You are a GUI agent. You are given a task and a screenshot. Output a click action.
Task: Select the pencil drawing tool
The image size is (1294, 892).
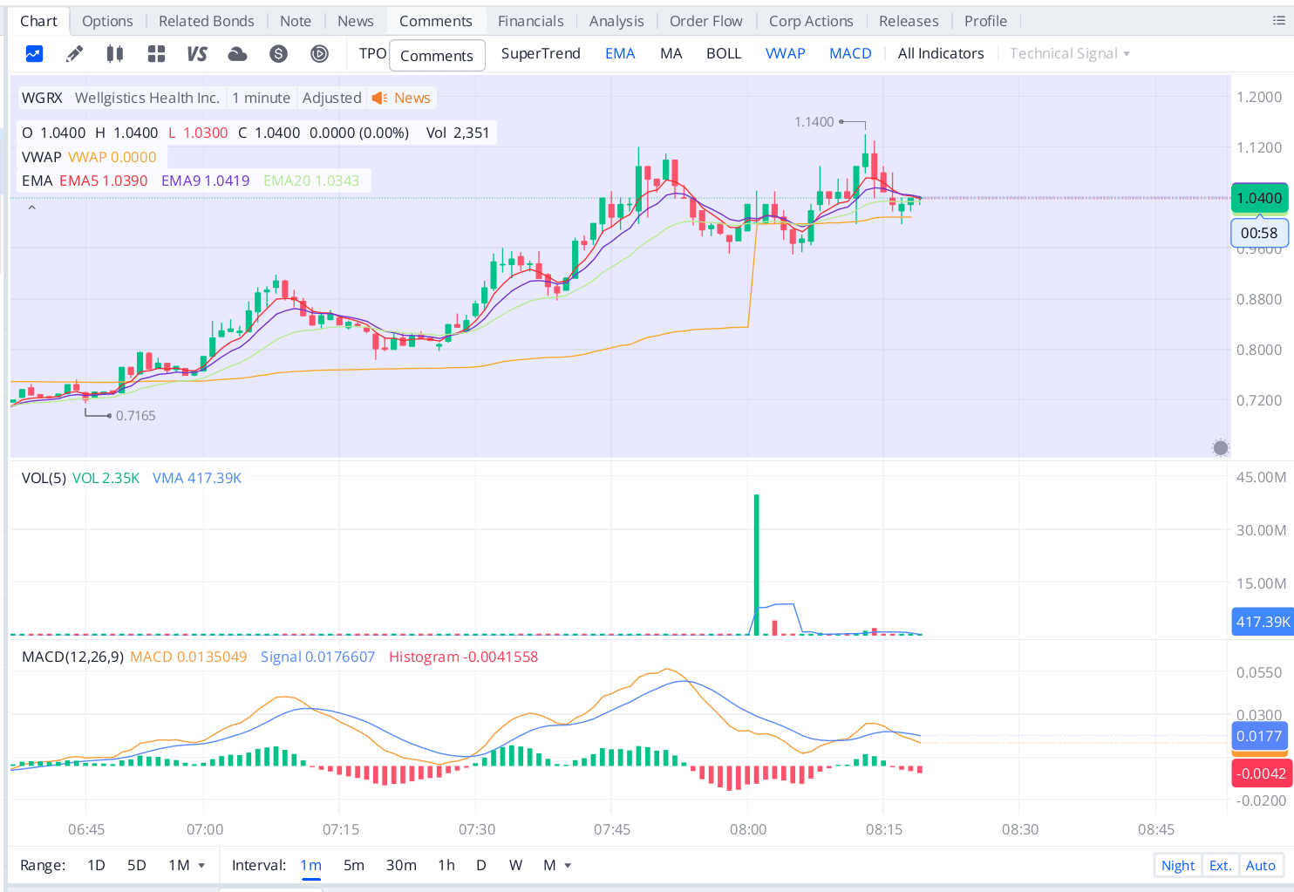pyautogui.click(x=75, y=54)
